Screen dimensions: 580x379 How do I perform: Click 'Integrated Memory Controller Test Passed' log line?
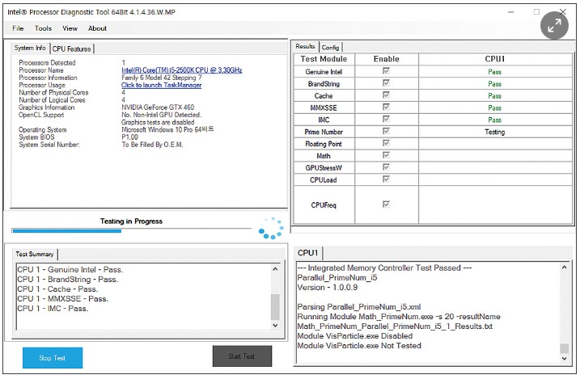tap(385, 267)
